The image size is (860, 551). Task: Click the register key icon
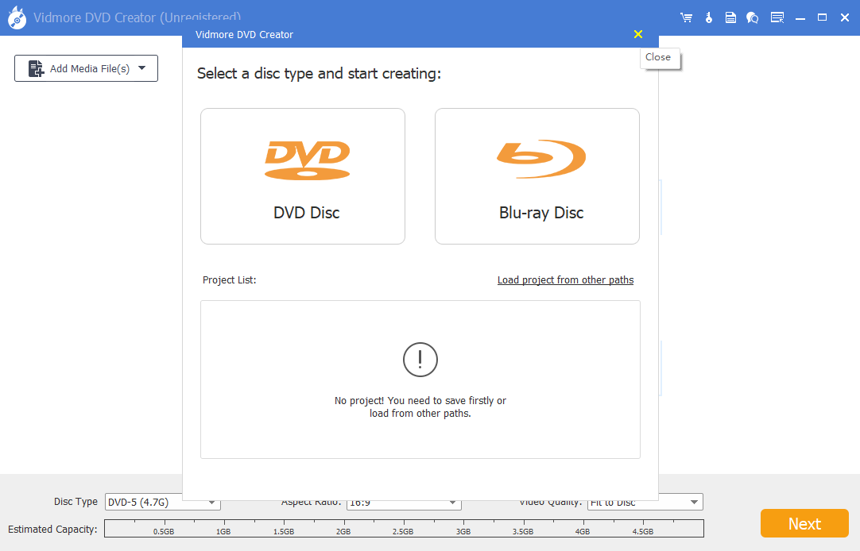tap(708, 17)
